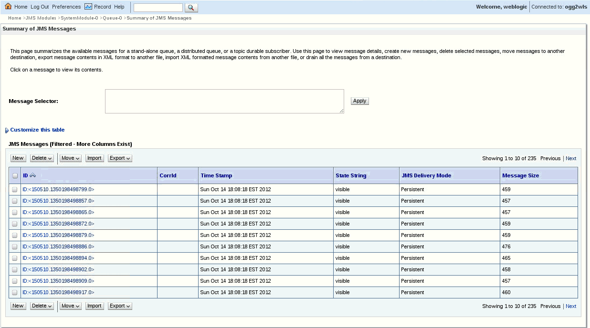Go to the Next page at top
Viewport: 590px width, 328px height.
[571, 158]
